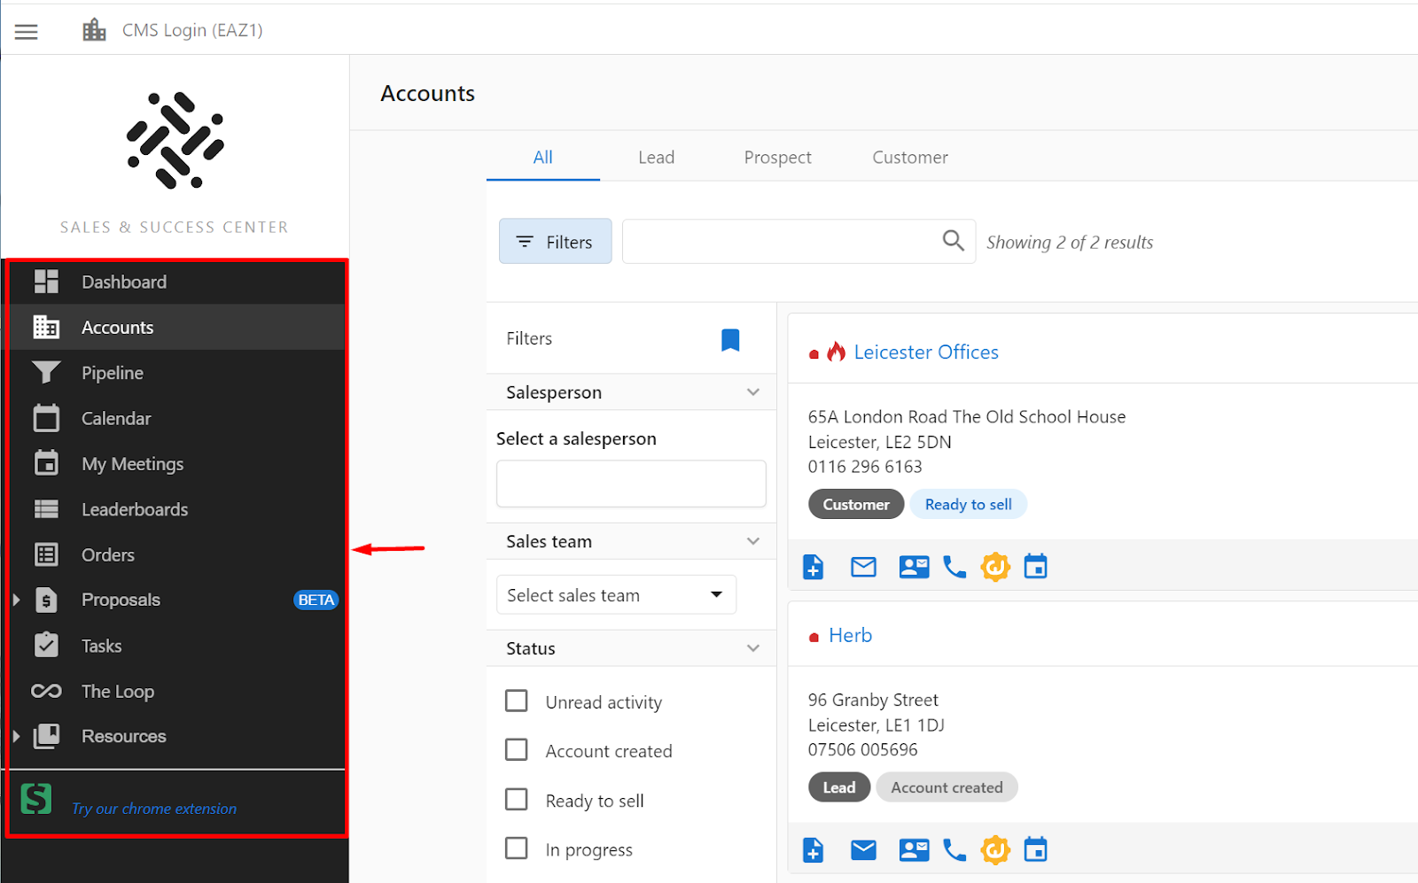The image size is (1418, 883).
Task: Click the Account created tag on Herb
Action: click(947, 787)
